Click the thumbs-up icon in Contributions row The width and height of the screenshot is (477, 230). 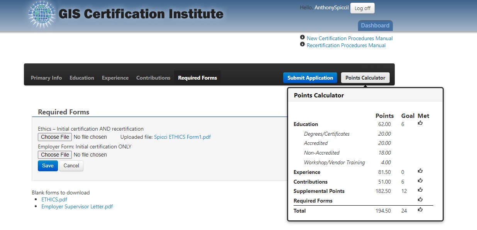(x=420, y=181)
